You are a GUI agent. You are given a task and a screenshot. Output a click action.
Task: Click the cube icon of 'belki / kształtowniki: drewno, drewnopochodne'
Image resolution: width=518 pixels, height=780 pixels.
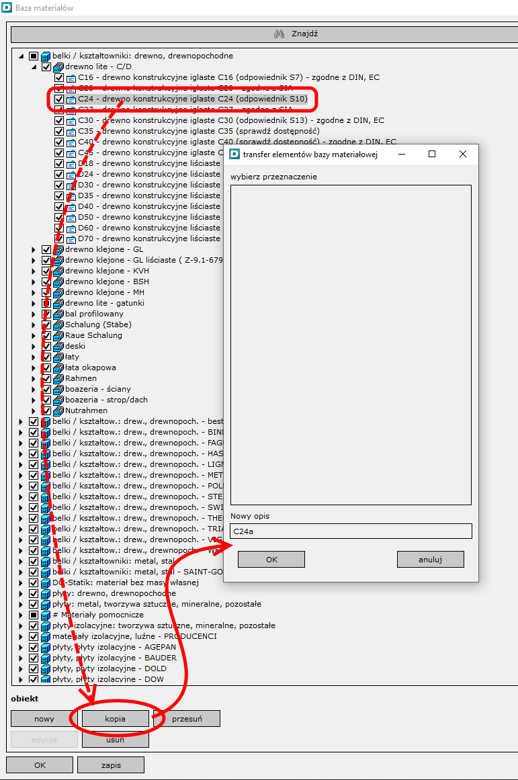tap(46, 56)
